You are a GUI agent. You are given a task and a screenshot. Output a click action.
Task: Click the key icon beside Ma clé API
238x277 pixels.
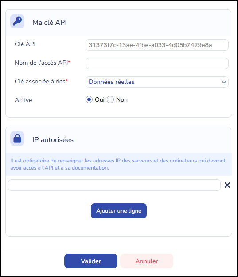[x=17, y=21]
